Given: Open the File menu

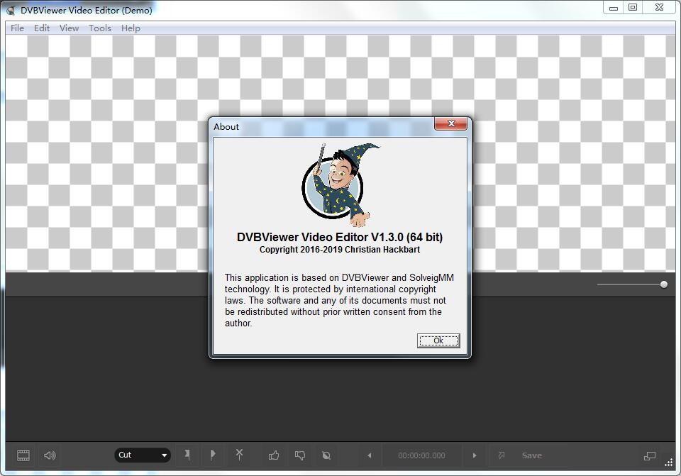Looking at the screenshot, I should point(16,28).
